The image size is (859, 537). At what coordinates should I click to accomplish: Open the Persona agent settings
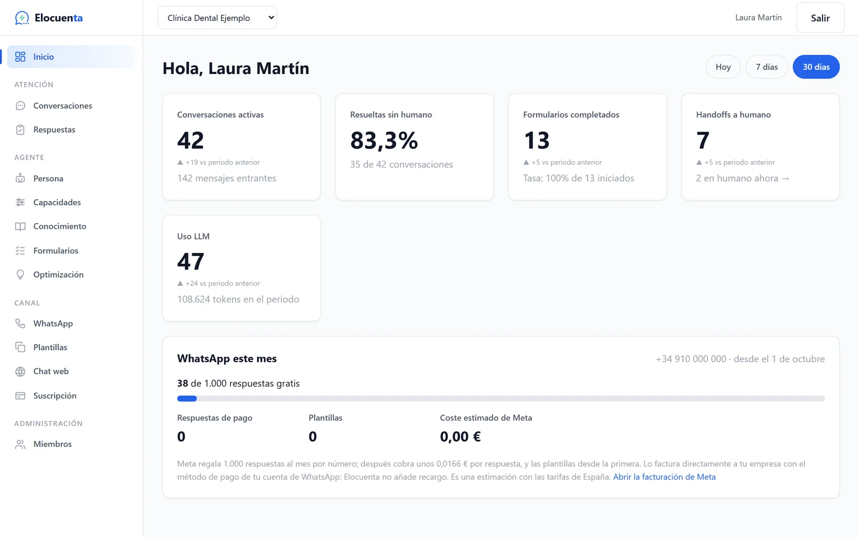[71, 178]
